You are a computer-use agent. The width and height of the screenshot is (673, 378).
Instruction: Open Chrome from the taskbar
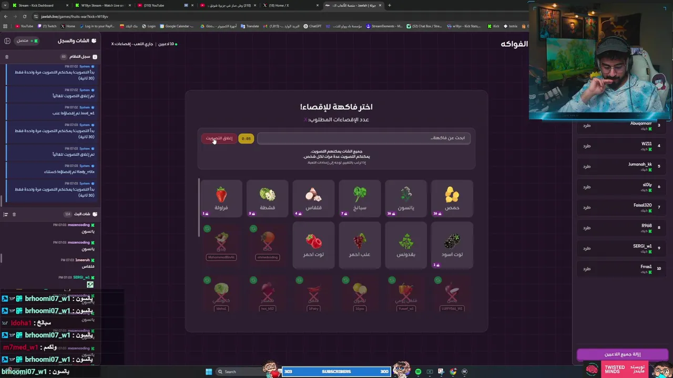coord(453,372)
